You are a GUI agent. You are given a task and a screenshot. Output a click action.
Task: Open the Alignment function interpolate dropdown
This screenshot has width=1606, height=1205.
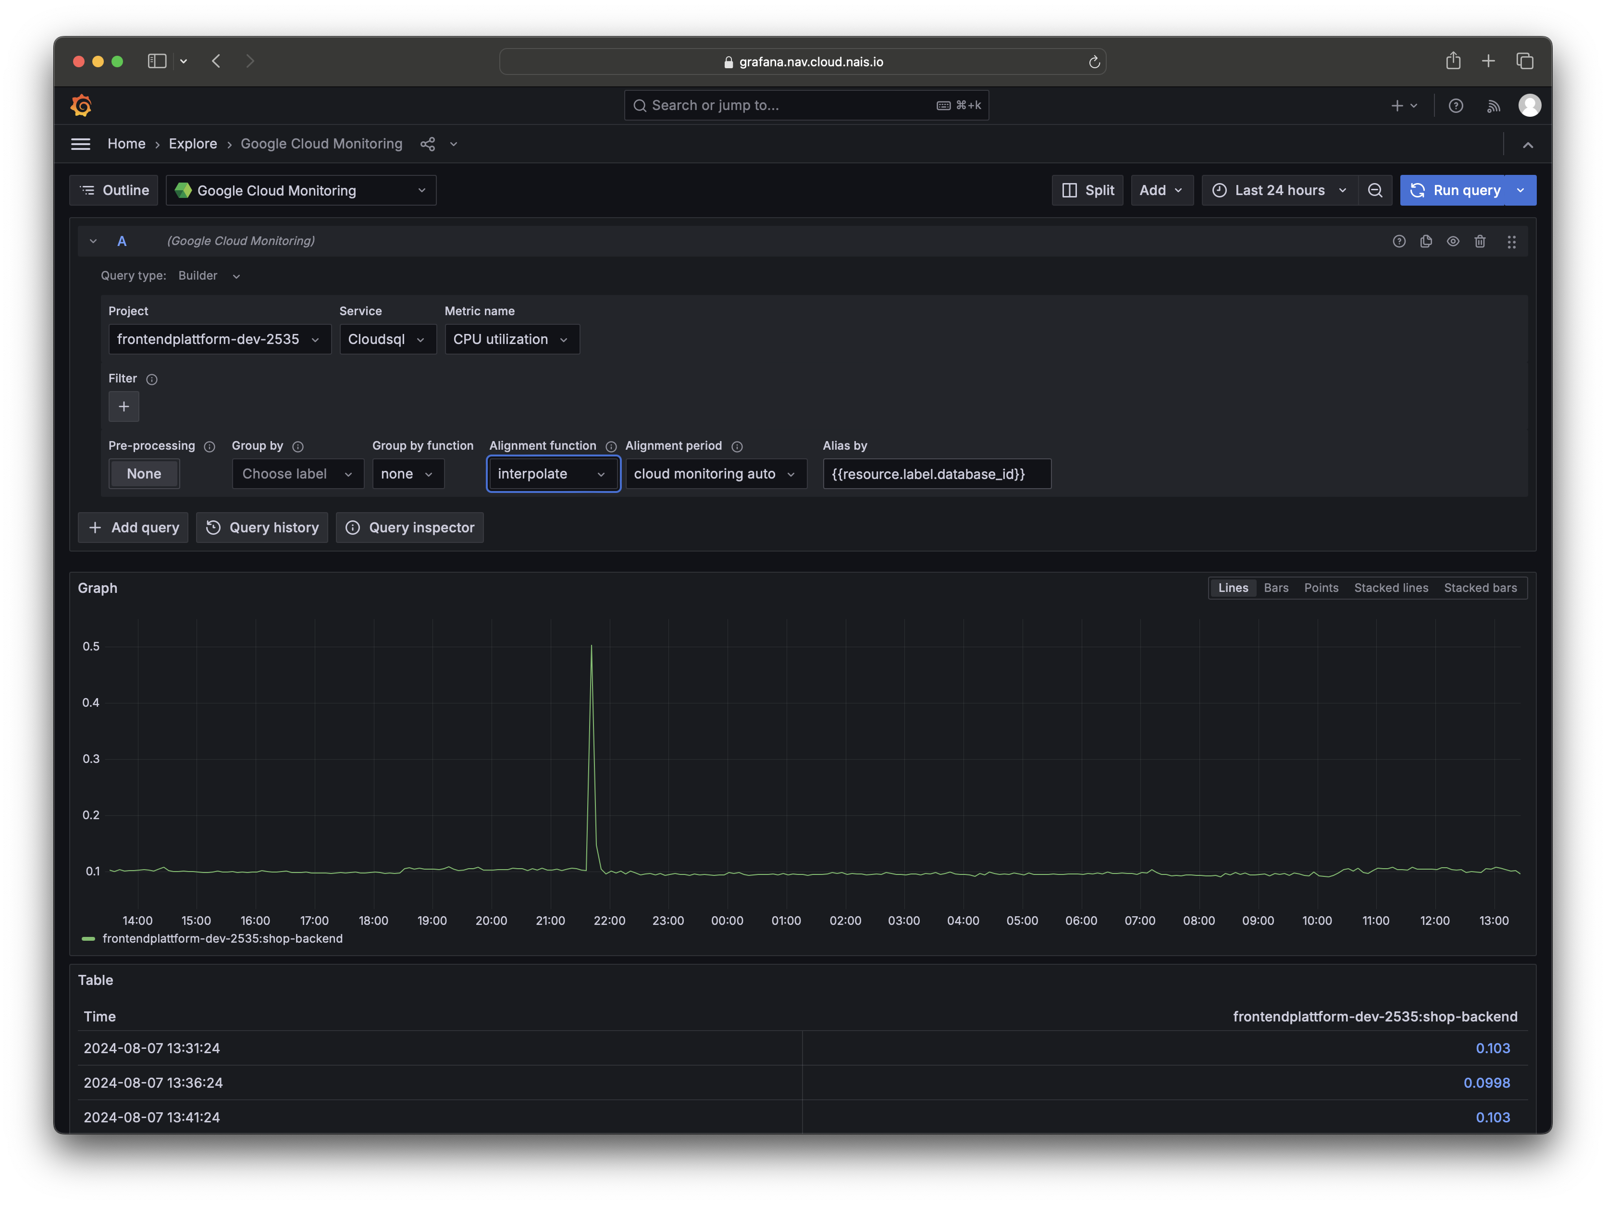[x=553, y=473]
